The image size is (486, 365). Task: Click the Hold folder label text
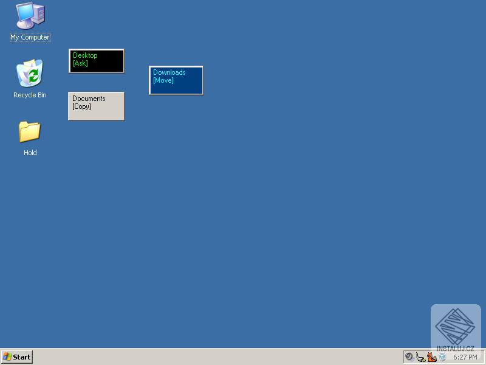[30, 153]
